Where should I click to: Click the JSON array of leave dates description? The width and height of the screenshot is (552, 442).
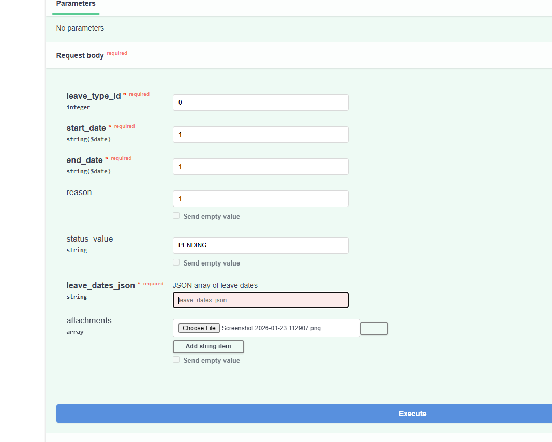click(x=215, y=285)
